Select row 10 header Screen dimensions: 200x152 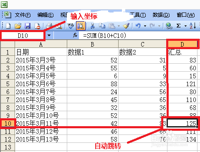pyautogui.click(x=8, y=123)
